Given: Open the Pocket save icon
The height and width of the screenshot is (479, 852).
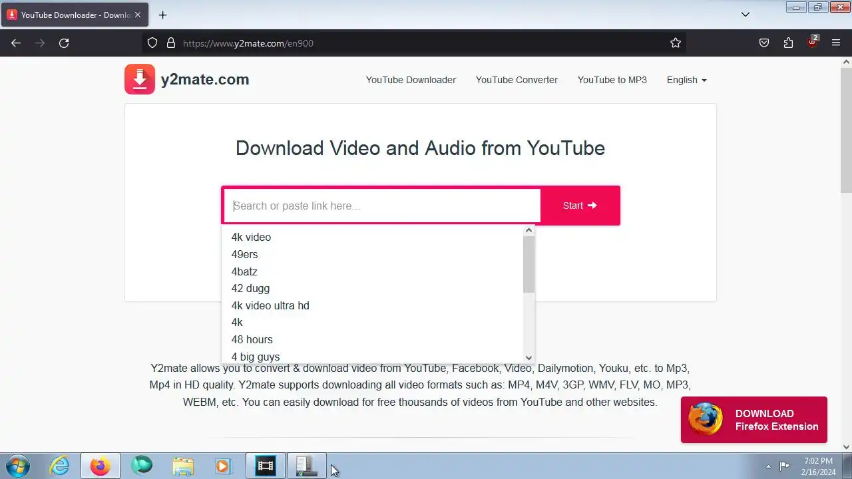Looking at the screenshot, I should (x=764, y=43).
